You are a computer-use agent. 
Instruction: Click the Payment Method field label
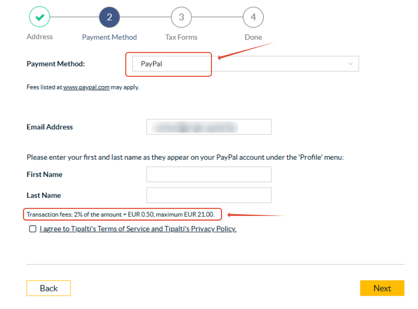56,64
